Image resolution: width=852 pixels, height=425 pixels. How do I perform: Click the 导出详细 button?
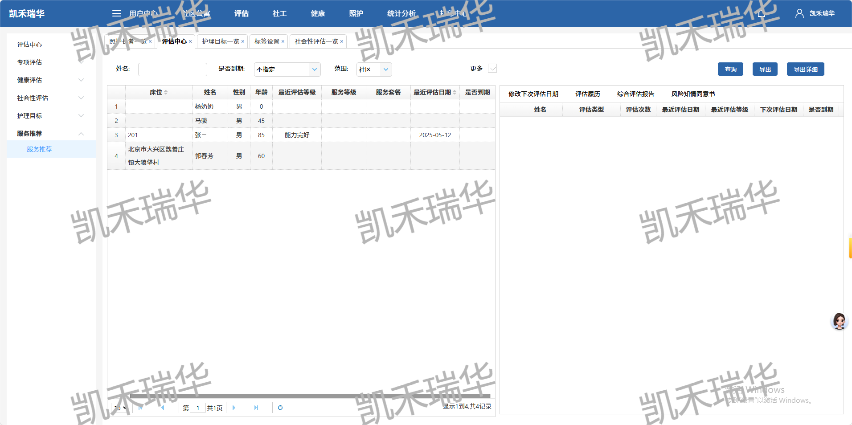pos(805,69)
